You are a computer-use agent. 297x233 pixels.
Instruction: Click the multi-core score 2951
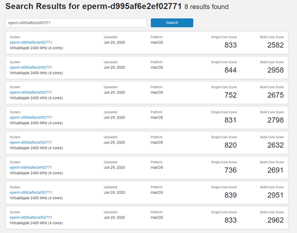(275, 195)
